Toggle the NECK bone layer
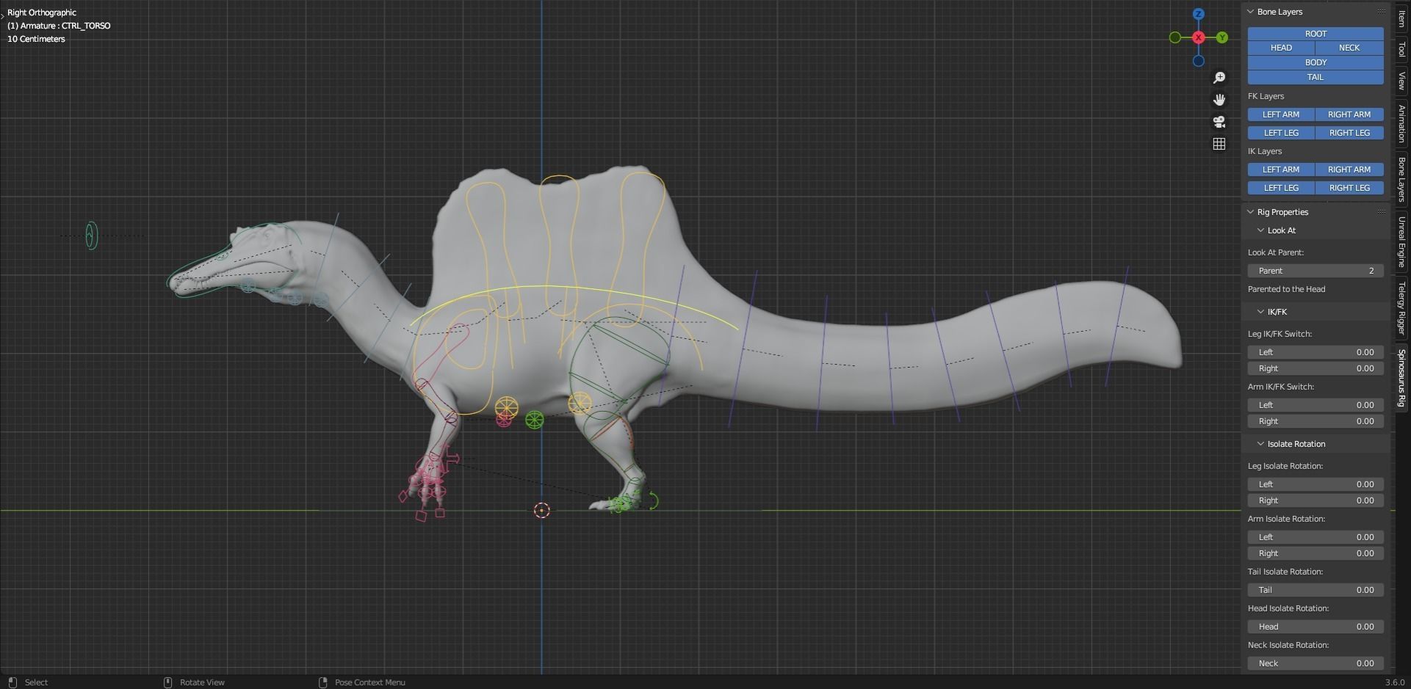The image size is (1411, 689). coord(1349,48)
